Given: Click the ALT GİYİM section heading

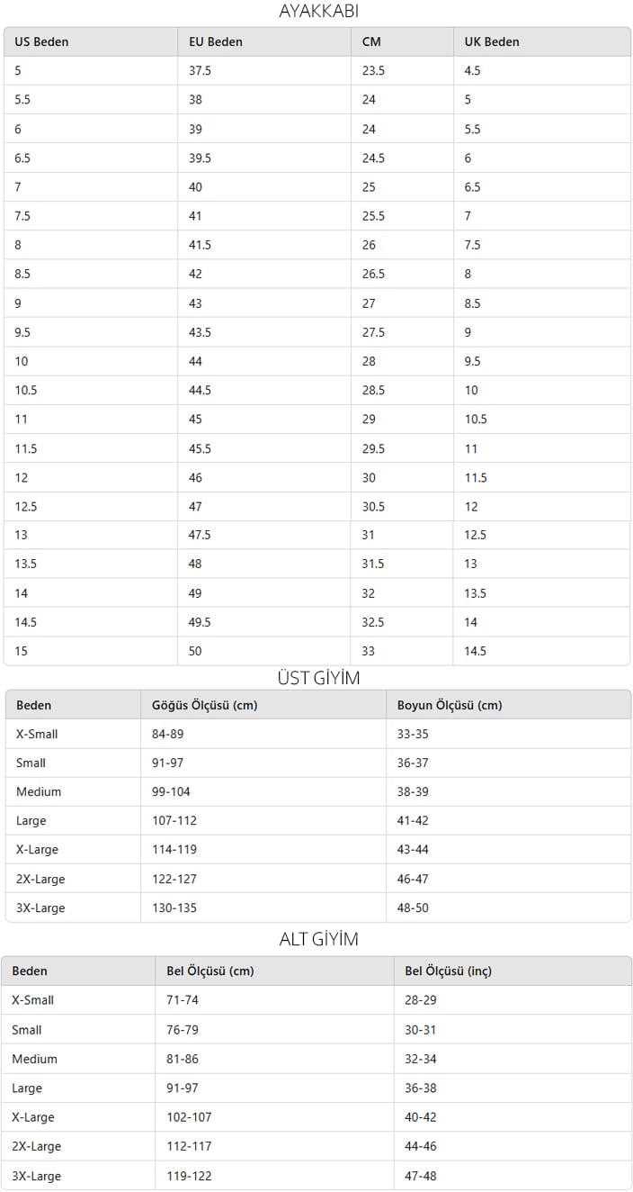Looking at the screenshot, I should [318, 939].
